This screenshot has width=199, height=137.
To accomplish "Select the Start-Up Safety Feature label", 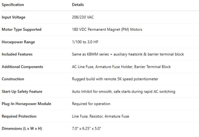I will [x=22, y=92].
